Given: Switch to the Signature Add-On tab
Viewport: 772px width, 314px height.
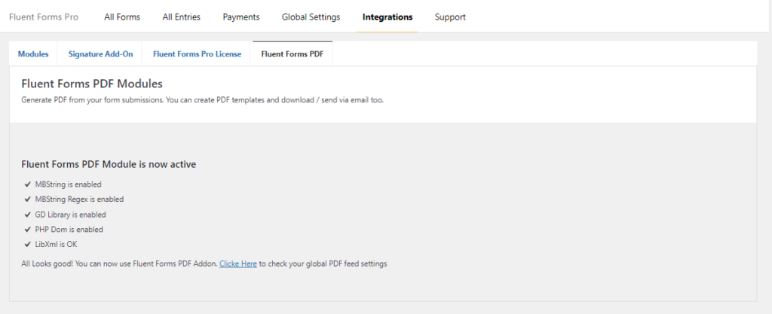Looking at the screenshot, I should pyautogui.click(x=100, y=54).
